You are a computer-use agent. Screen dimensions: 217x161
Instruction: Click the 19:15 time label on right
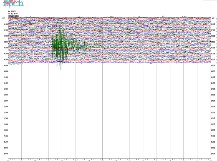pos(213,130)
